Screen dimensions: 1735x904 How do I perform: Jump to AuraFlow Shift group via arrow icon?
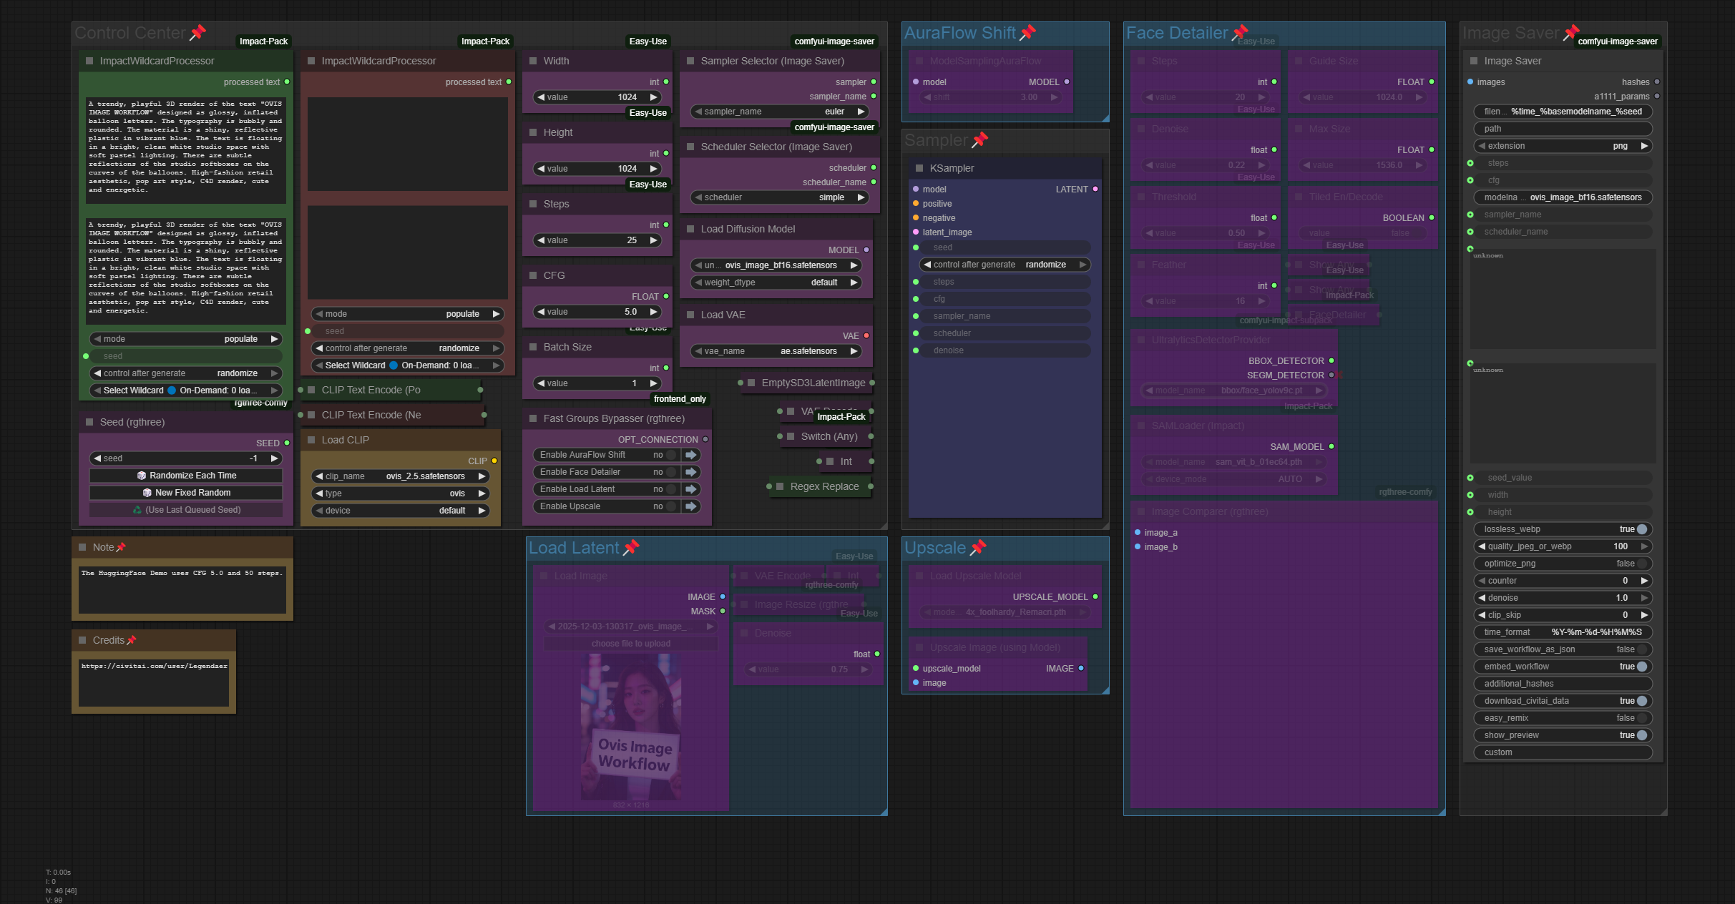[x=691, y=455]
